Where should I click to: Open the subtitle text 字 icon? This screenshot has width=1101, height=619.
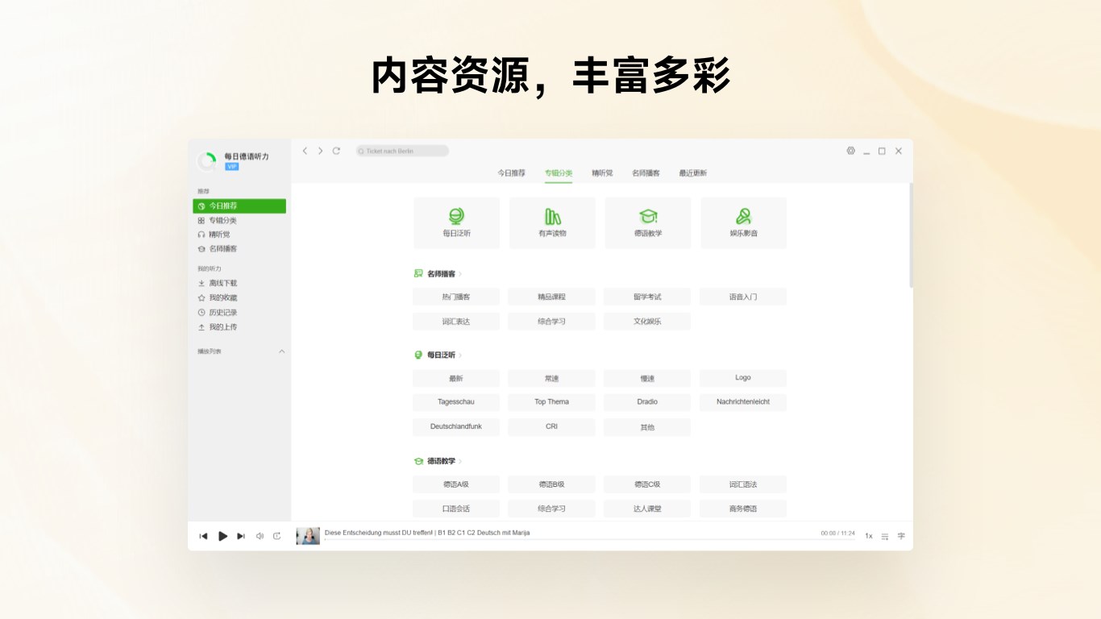[901, 536]
